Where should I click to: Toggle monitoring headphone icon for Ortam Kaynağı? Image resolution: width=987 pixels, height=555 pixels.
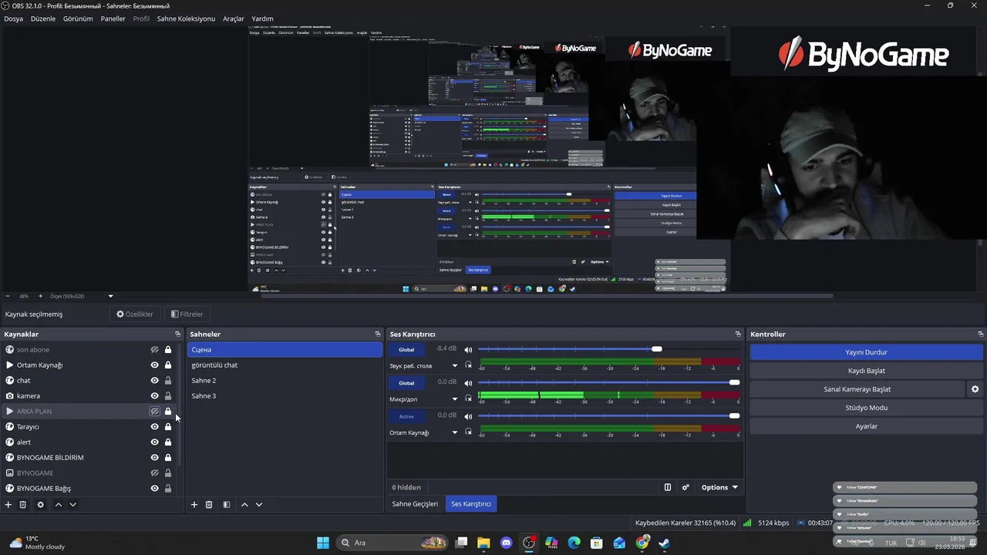(x=468, y=432)
